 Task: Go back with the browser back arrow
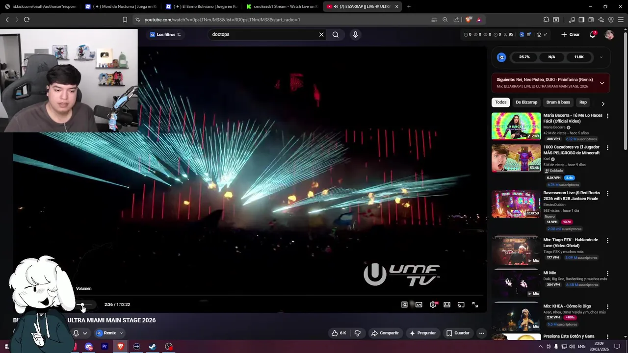pyautogui.click(x=7, y=20)
